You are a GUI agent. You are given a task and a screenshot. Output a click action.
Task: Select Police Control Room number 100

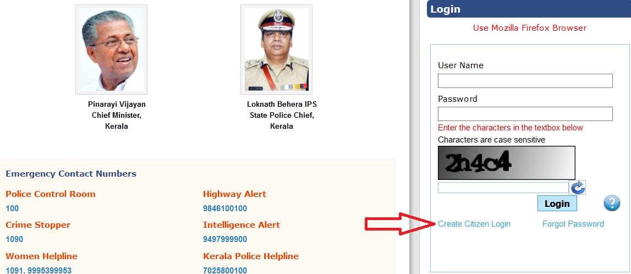pos(12,209)
